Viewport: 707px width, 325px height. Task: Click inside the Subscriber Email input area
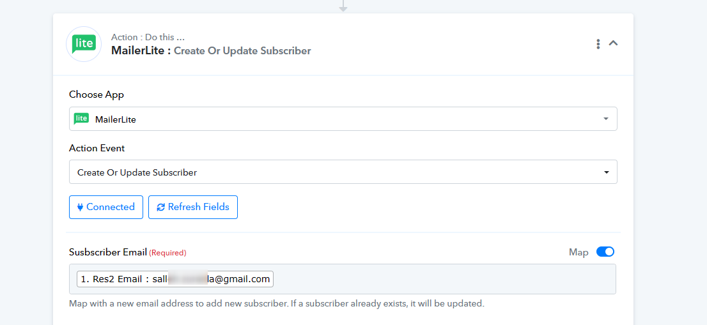click(x=343, y=279)
